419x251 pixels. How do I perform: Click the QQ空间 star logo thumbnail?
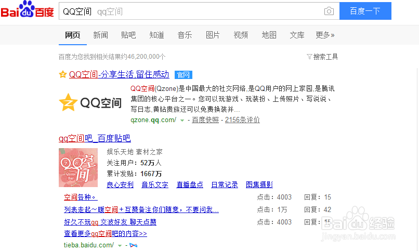click(90, 102)
